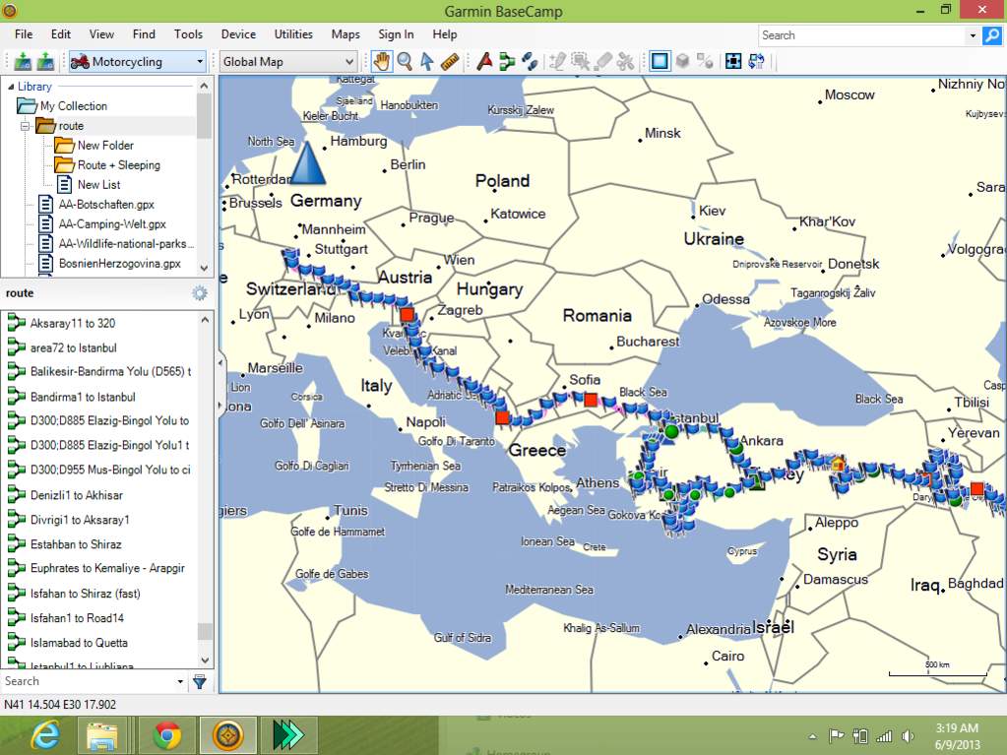Viewport: 1007px width, 755px height.
Task: Select the Select arrow tool
Action: click(426, 62)
